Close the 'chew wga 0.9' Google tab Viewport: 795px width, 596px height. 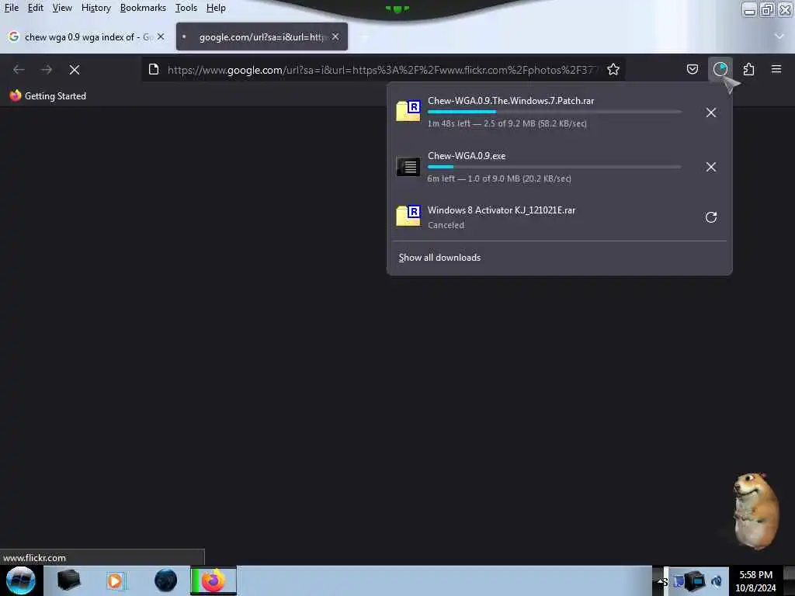[x=160, y=36]
